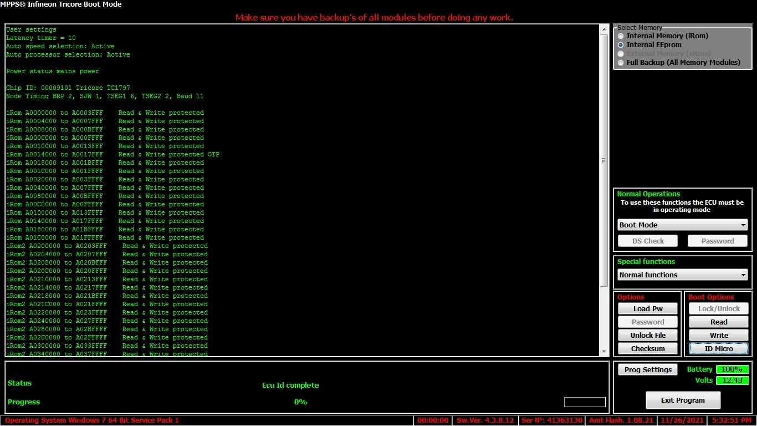This screenshot has width=757, height=426.
Task: Click the 5:32:51 PM clock entry
Action: coord(731,420)
